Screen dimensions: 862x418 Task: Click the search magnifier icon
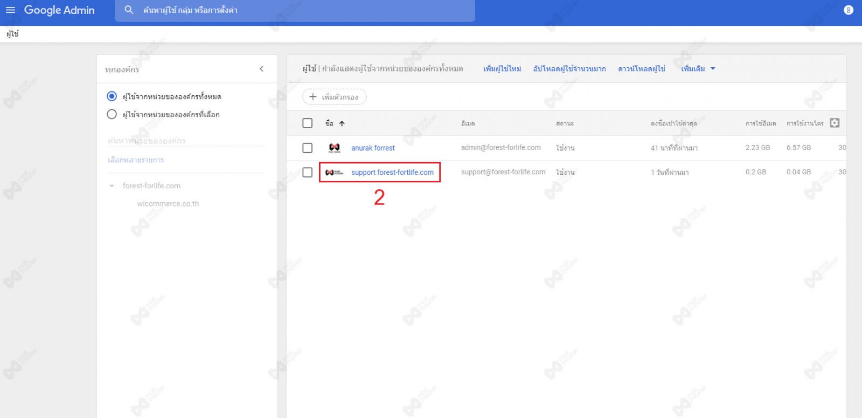pos(129,10)
